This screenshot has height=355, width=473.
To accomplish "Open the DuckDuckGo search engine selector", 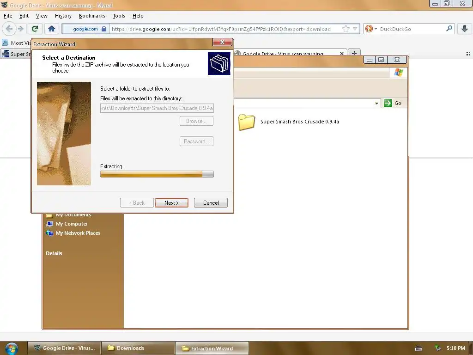I will [x=371, y=29].
